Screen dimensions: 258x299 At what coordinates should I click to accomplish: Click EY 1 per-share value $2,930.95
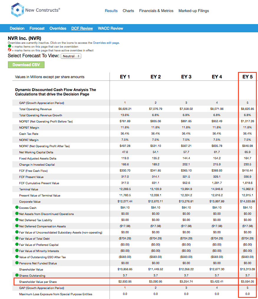(x=125, y=281)
